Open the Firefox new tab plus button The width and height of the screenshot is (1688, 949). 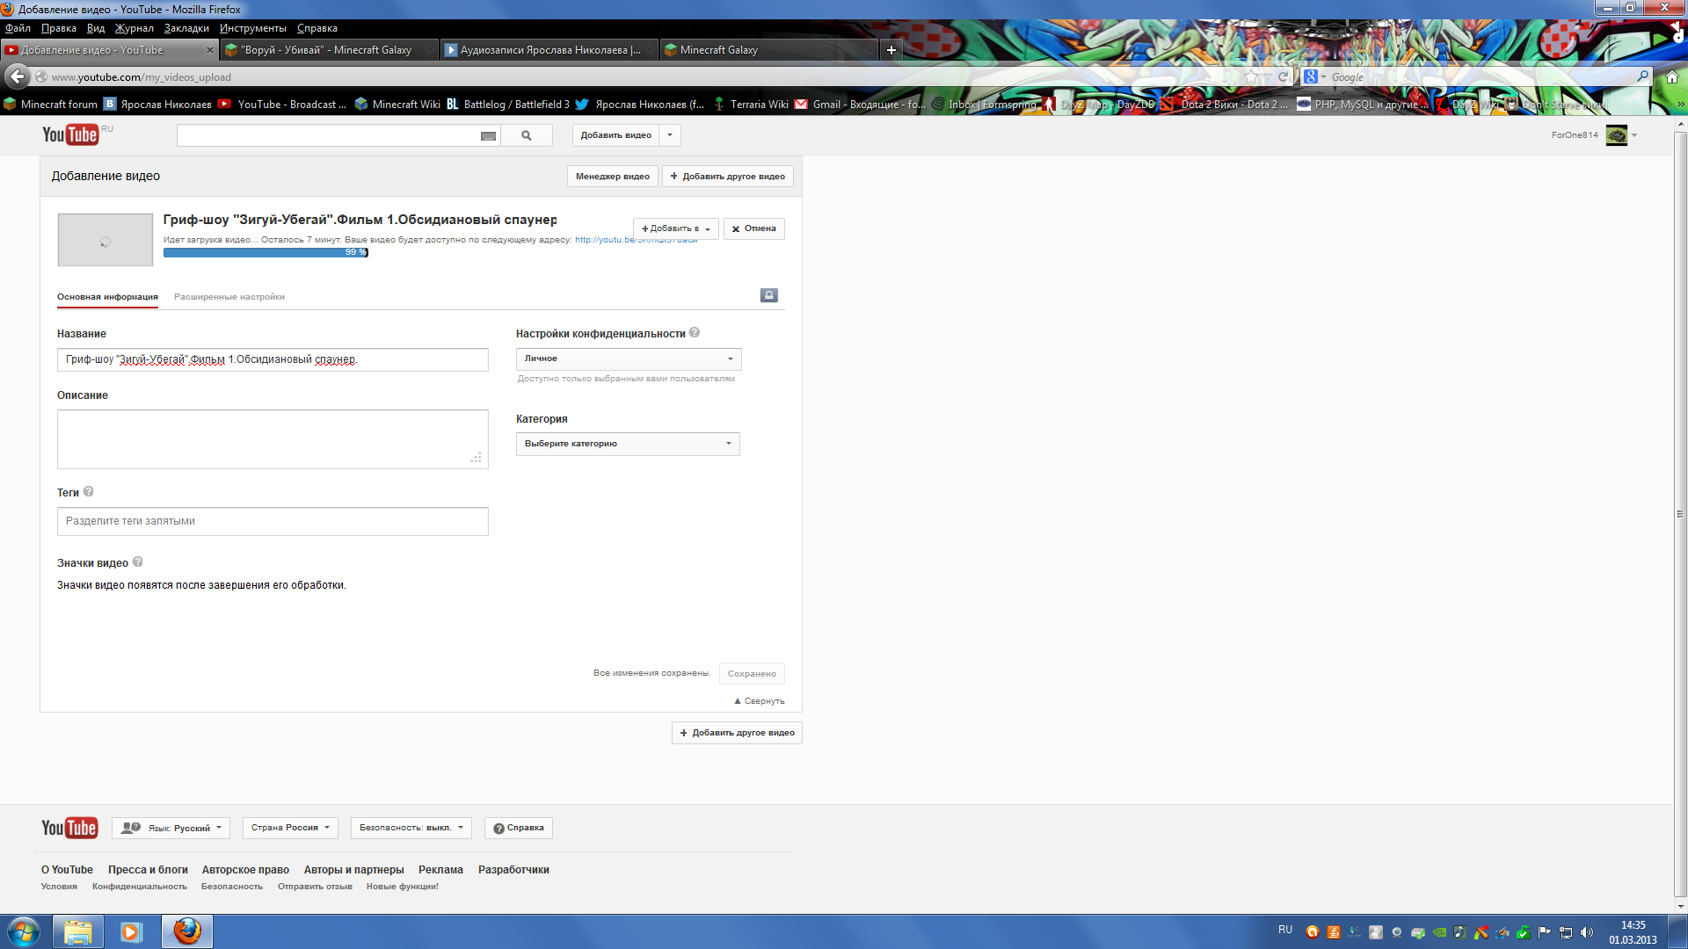coord(891,50)
